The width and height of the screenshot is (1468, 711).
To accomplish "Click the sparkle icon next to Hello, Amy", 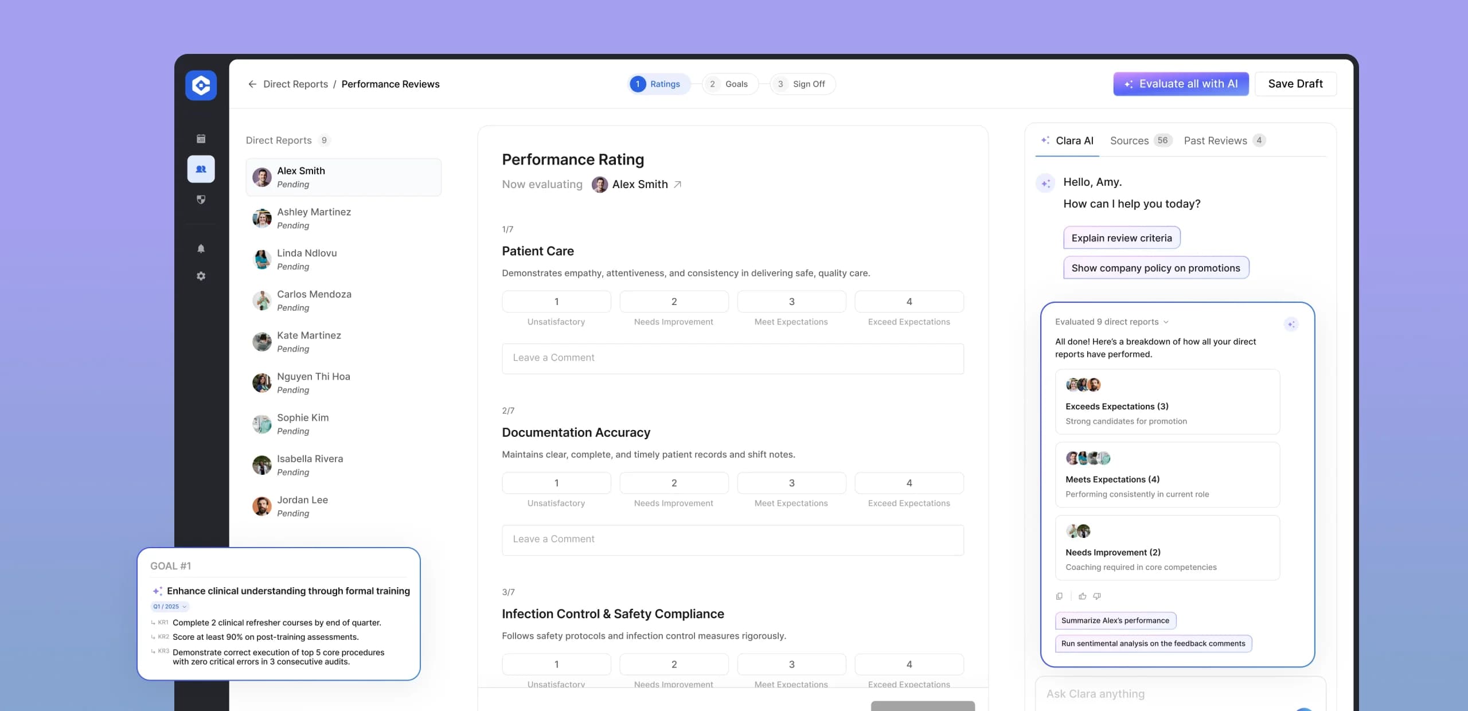I will tap(1045, 183).
